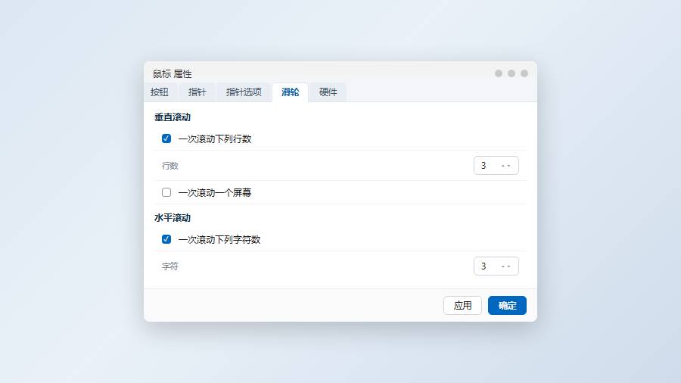Click the rightmost gray window control dot
The height and width of the screenshot is (383, 681).
(x=524, y=73)
